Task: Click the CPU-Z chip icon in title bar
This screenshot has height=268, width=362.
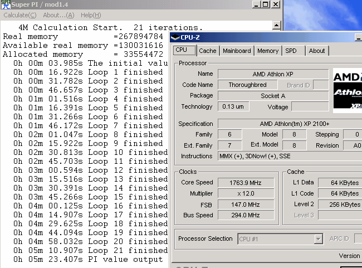Action: pyautogui.click(x=175, y=37)
